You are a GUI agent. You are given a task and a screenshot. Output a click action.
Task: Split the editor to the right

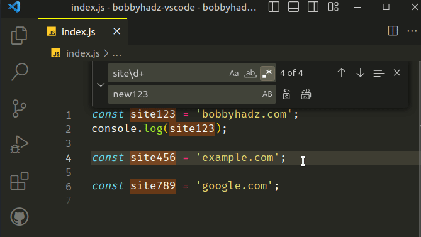pyautogui.click(x=393, y=31)
